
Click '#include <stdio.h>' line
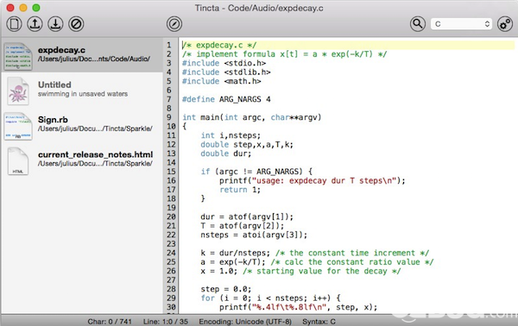tap(224, 63)
